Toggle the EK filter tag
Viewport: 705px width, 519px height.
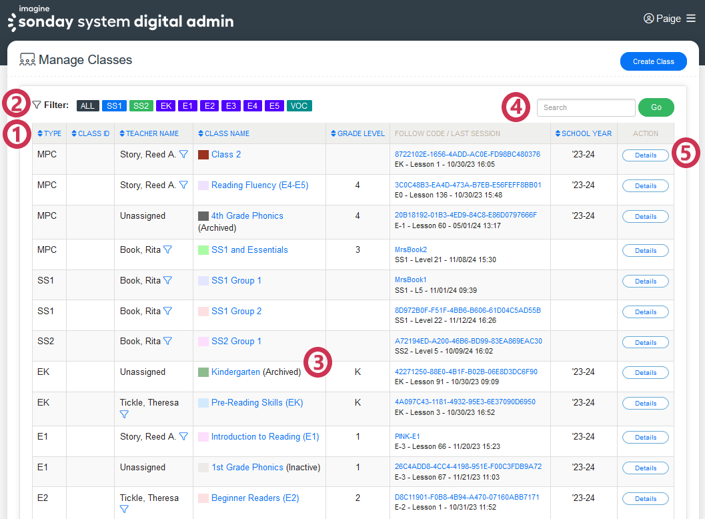click(x=166, y=106)
